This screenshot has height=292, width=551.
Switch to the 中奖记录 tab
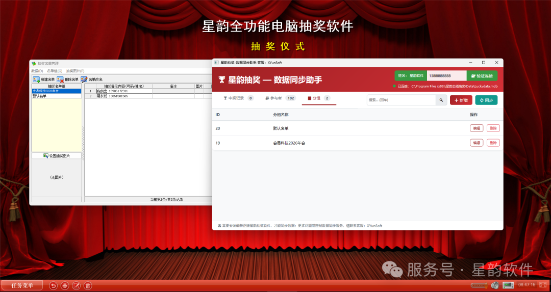click(238, 98)
